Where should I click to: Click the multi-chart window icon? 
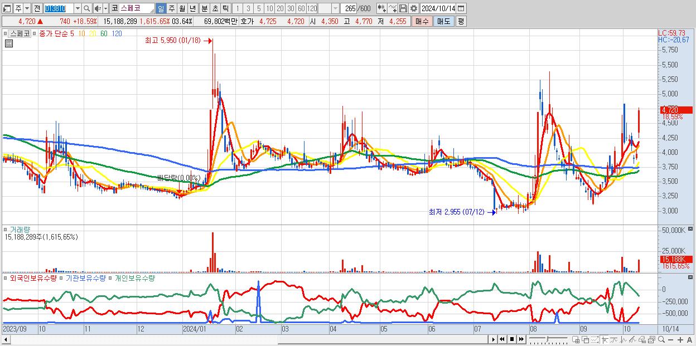[x=652, y=339]
